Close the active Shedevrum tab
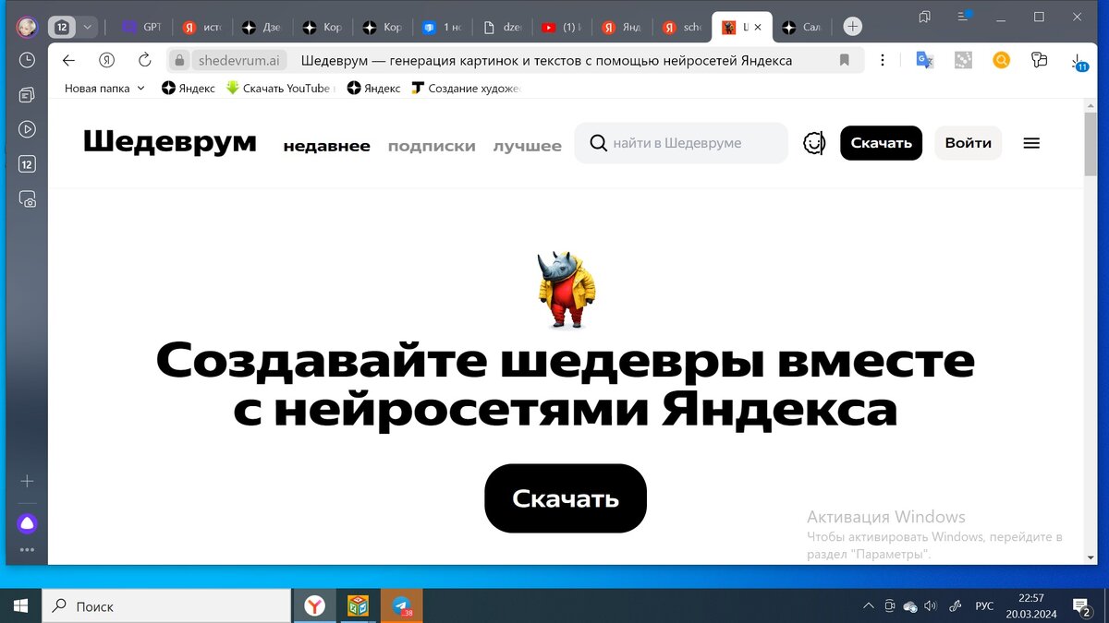The height and width of the screenshot is (623, 1109). pyautogui.click(x=760, y=27)
